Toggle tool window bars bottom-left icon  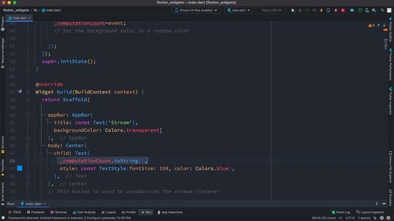click(x=3, y=218)
